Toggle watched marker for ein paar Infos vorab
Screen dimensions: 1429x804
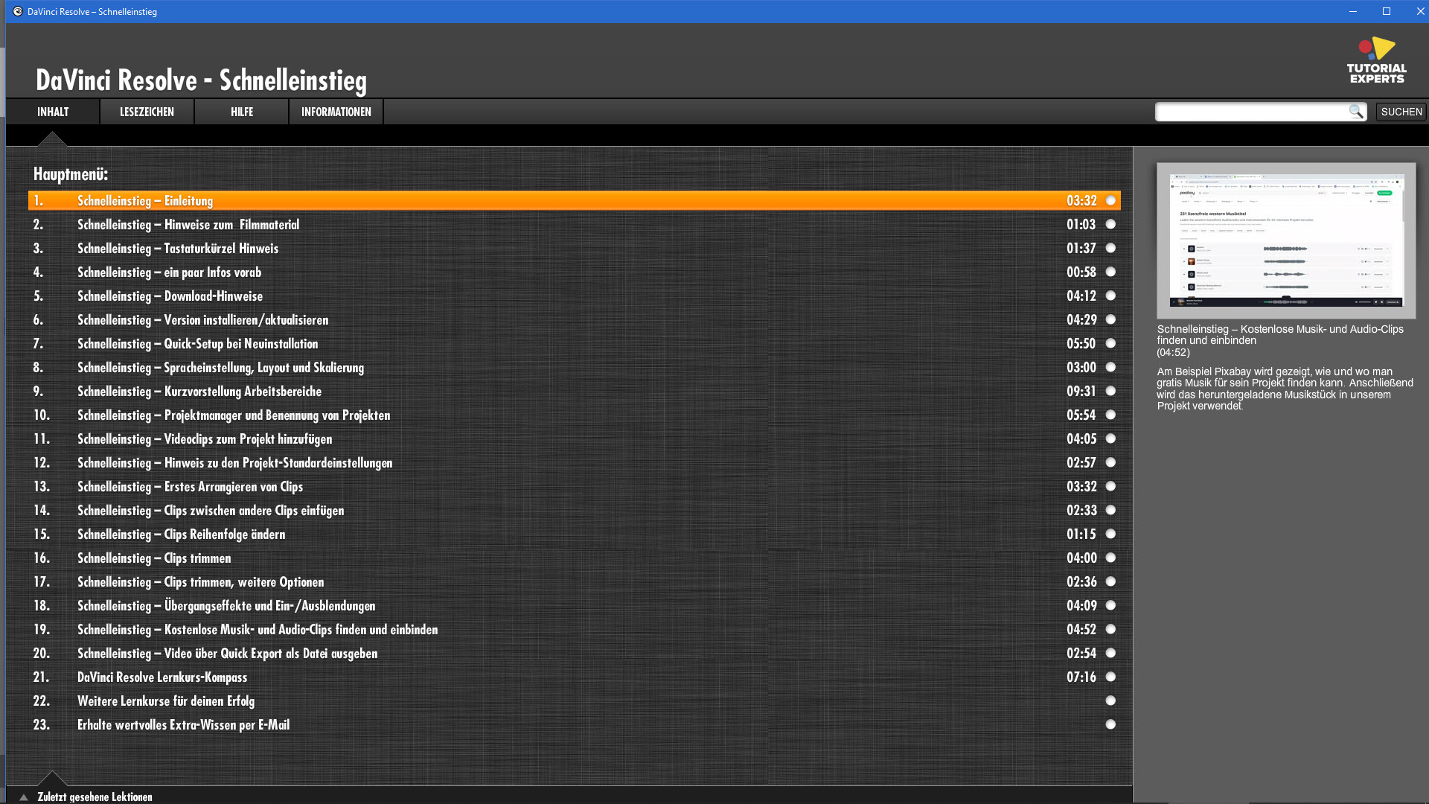(x=1110, y=272)
